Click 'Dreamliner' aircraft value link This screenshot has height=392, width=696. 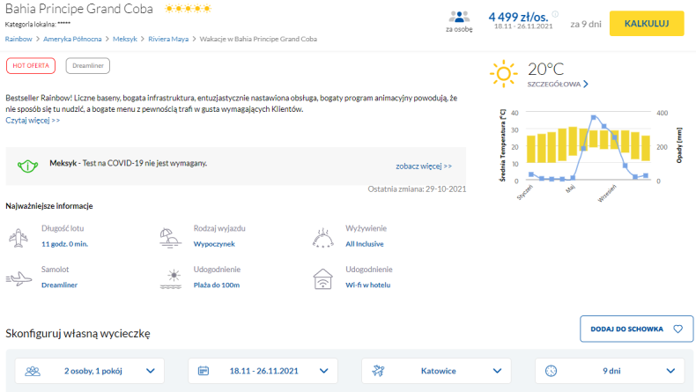[x=60, y=285]
